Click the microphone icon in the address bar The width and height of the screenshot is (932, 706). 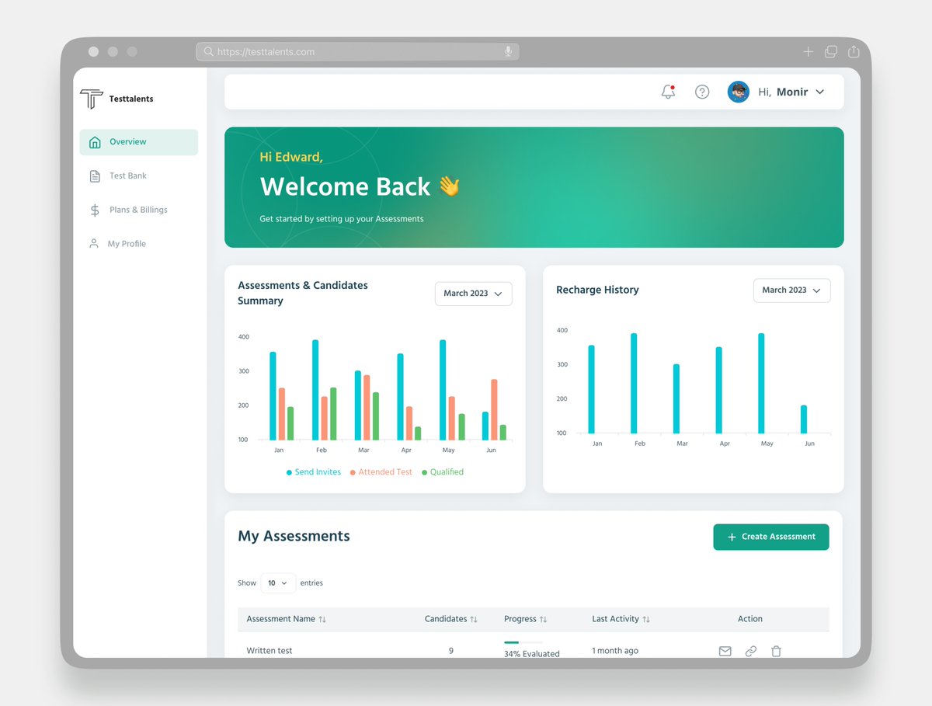tap(508, 51)
